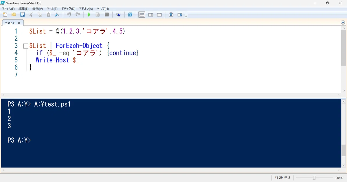This screenshot has width=347, height=182.
Task: Show script pane on top layout
Action: tap(142, 15)
